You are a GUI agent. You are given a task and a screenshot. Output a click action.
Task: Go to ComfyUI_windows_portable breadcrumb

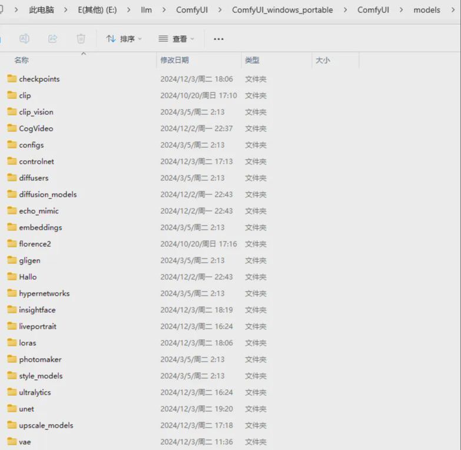point(282,10)
